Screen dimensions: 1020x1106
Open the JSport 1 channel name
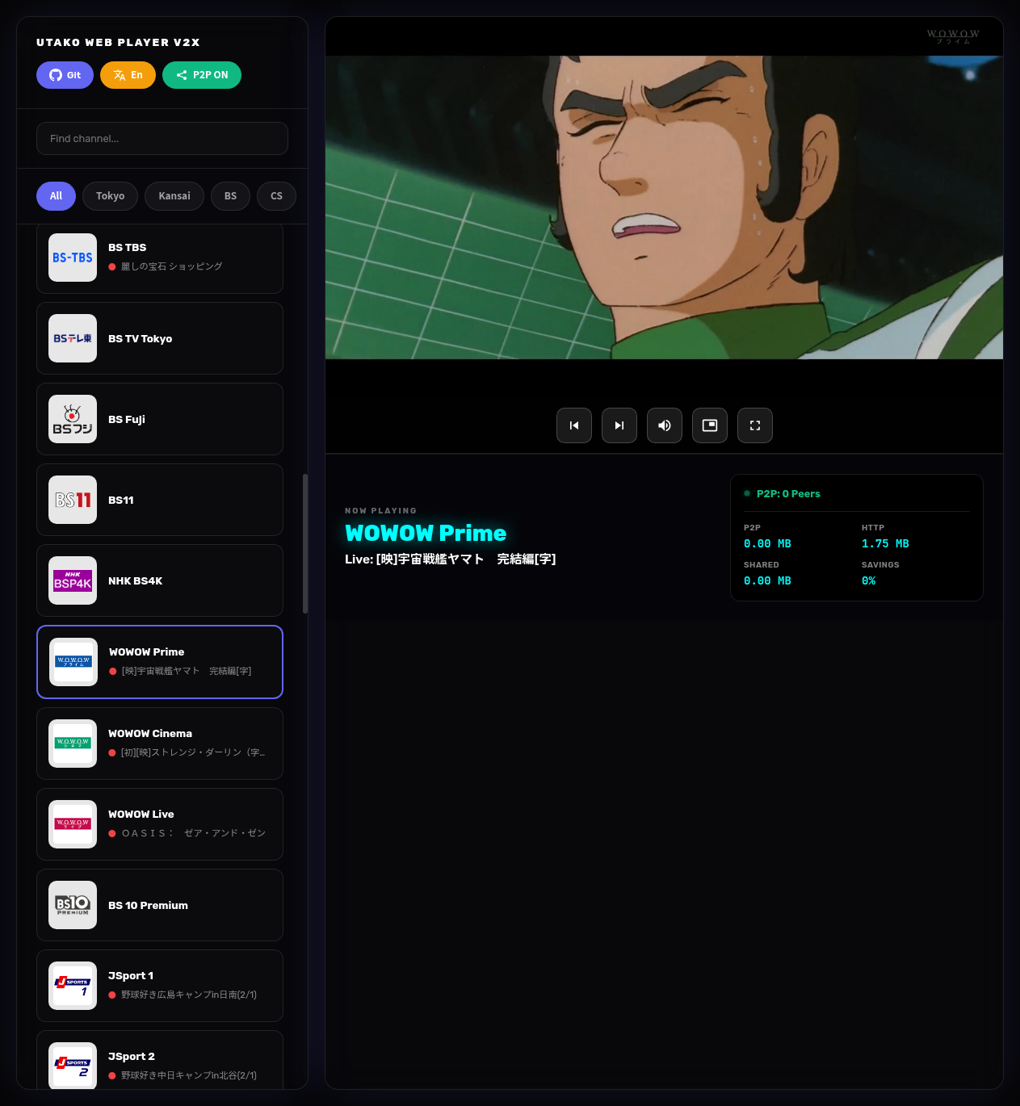click(x=131, y=976)
